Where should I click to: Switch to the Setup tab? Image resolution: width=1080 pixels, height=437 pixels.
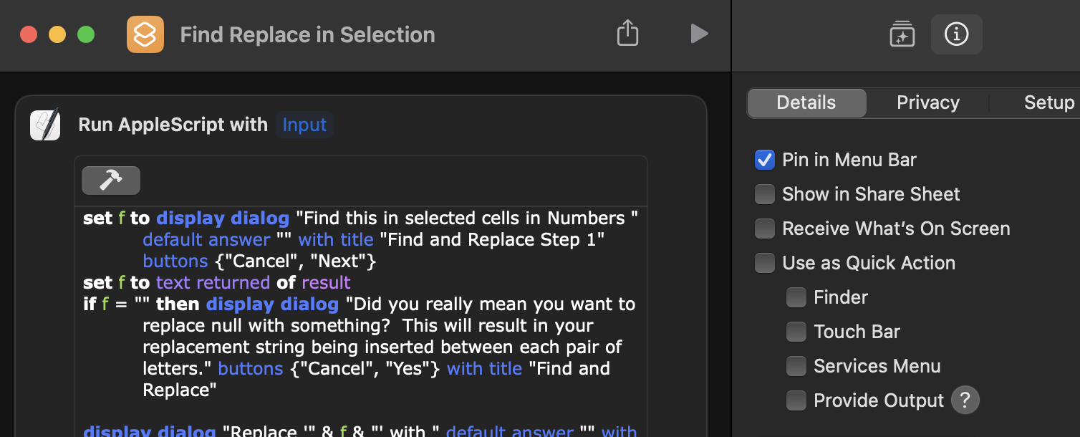coord(1048,102)
